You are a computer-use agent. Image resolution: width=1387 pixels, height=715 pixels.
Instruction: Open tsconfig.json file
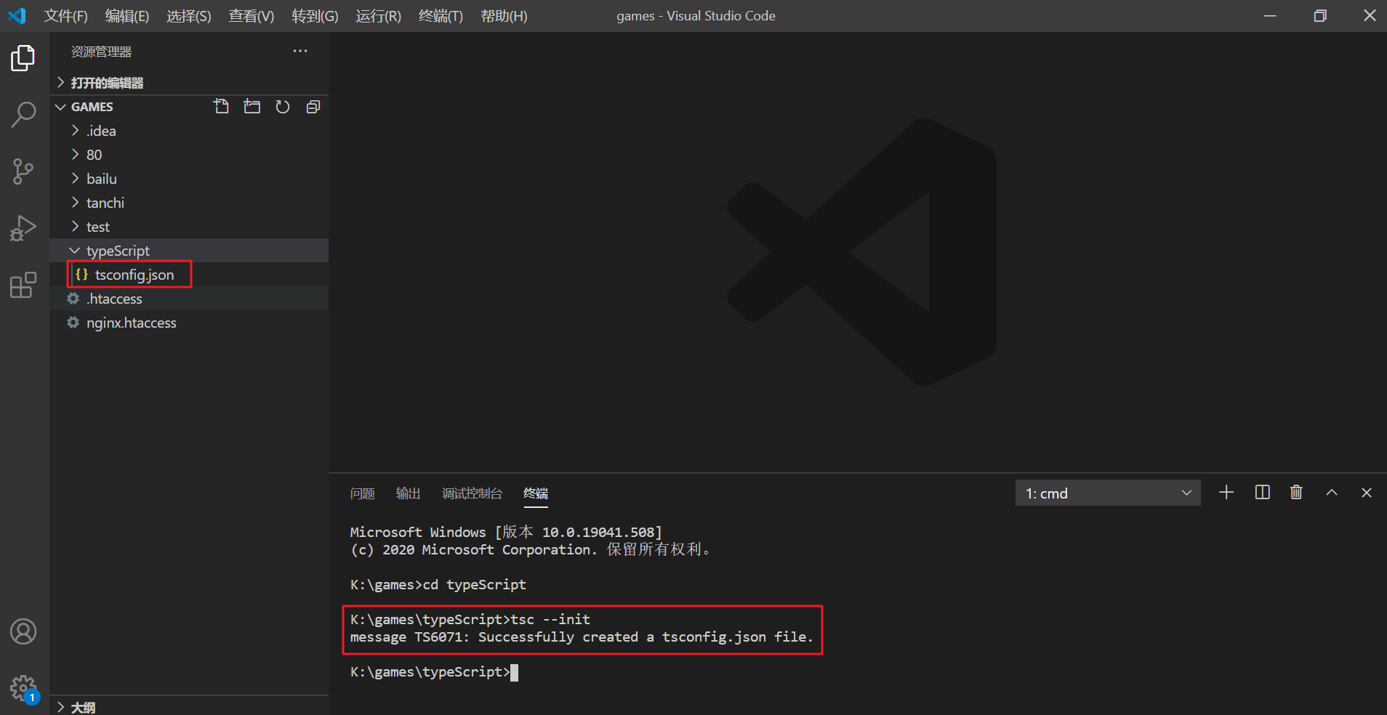(x=133, y=275)
